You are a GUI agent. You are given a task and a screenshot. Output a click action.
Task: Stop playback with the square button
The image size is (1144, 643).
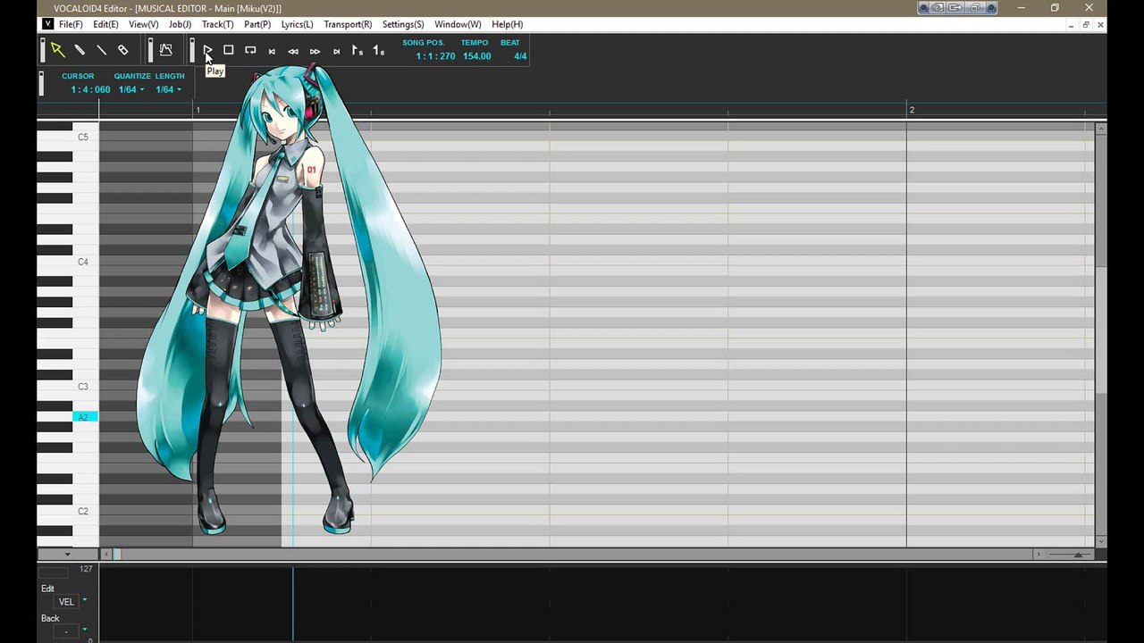(x=229, y=50)
